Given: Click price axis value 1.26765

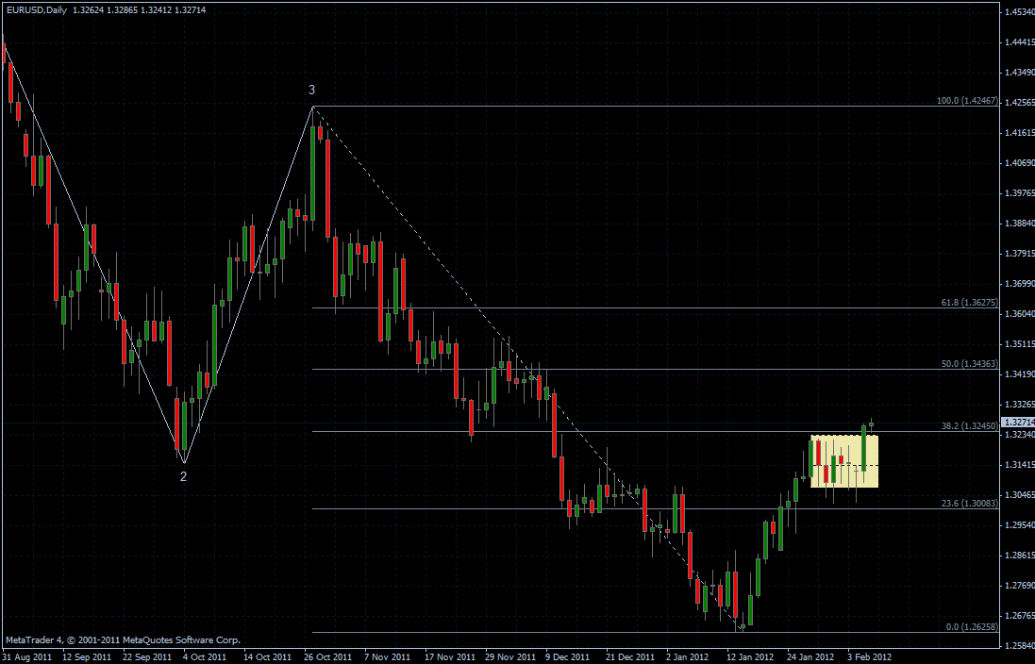Looking at the screenshot, I should point(1019,615).
